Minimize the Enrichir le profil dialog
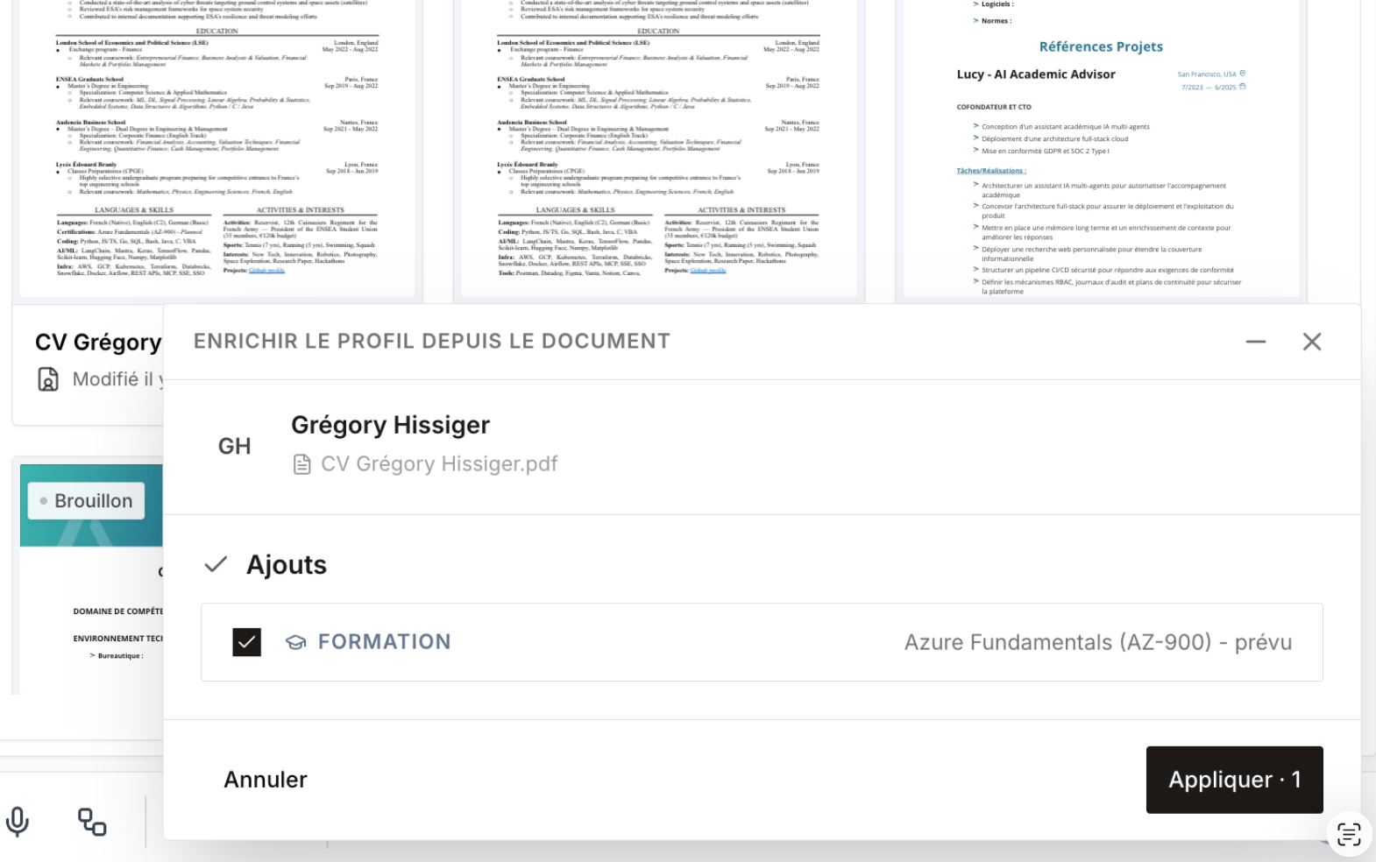This screenshot has height=862, width=1376. pos(1256,342)
